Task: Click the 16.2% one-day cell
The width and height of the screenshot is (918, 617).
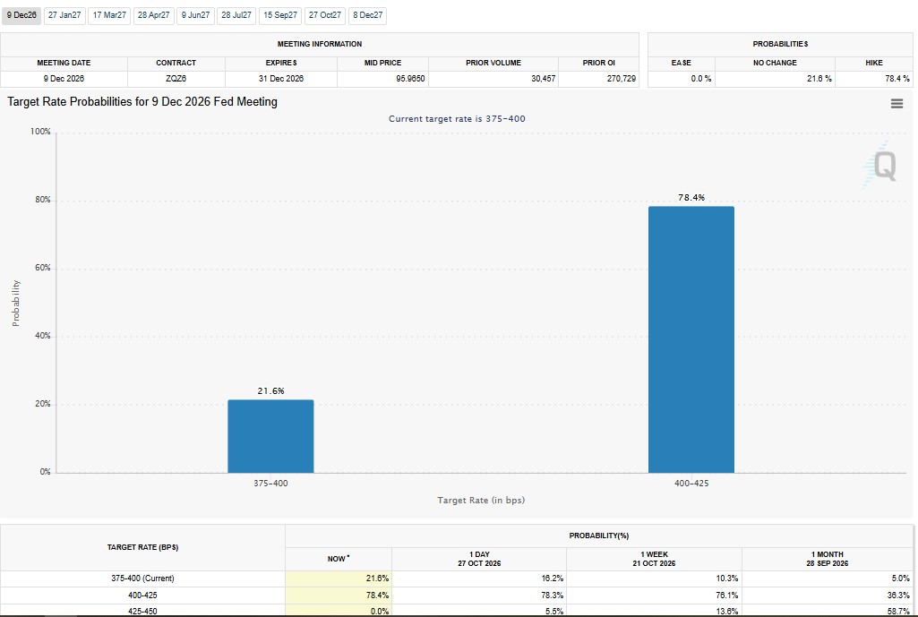Action: click(x=479, y=578)
